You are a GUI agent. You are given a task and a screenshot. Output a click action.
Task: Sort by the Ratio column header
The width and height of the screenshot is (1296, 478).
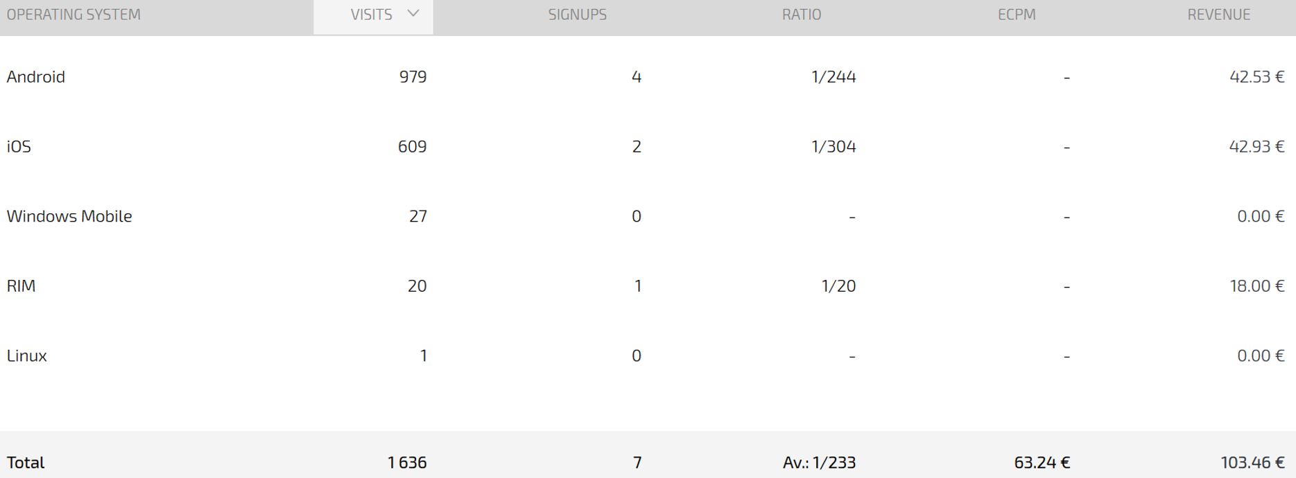(x=802, y=15)
